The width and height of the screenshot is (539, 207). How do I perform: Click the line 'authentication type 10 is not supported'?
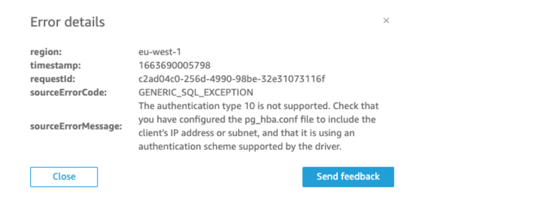(220, 105)
